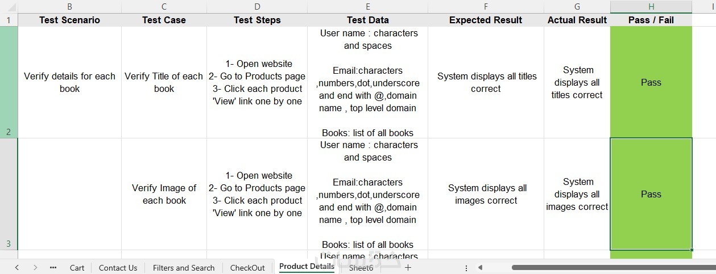Select the green Pass cell in row 2
The width and height of the screenshot is (716, 274).
point(651,82)
